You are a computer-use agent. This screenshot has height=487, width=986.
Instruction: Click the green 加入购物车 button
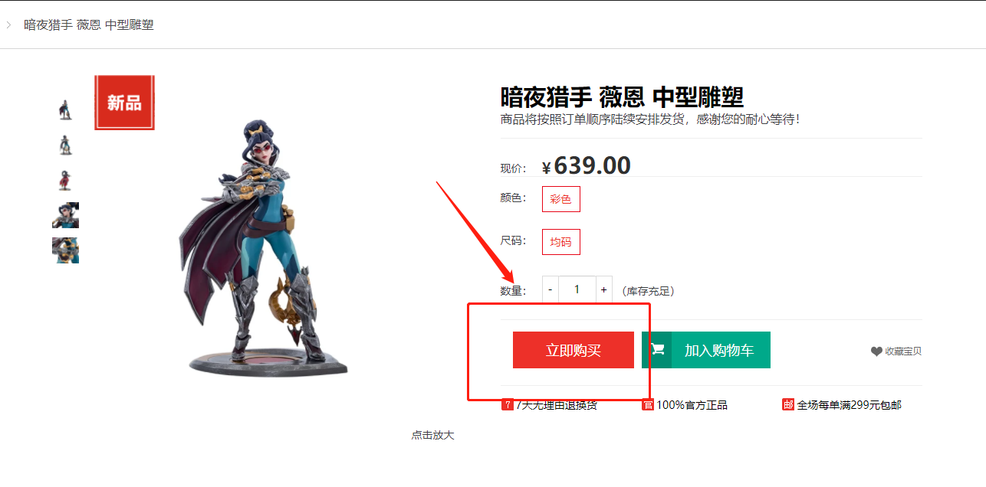point(706,350)
